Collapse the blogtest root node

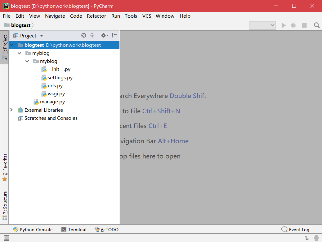pos(12,45)
